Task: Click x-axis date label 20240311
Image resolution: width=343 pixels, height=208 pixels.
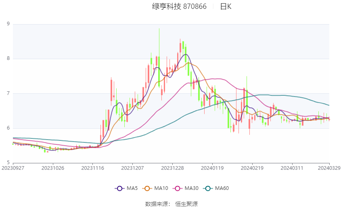Action: coord(292,168)
